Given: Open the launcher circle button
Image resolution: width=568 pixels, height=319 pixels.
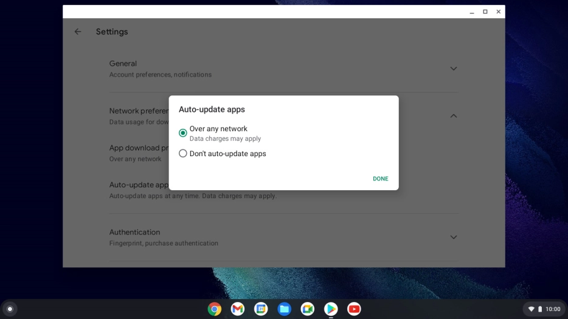Looking at the screenshot, I should 10,309.
